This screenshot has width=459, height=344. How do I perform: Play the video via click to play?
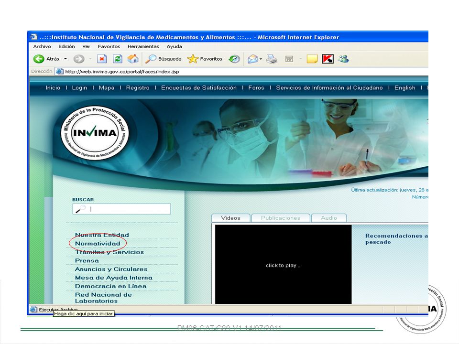(283, 265)
